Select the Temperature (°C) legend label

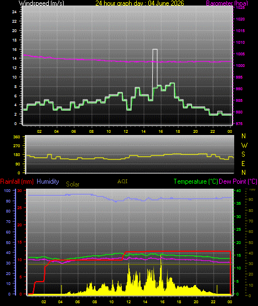pos(195,181)
